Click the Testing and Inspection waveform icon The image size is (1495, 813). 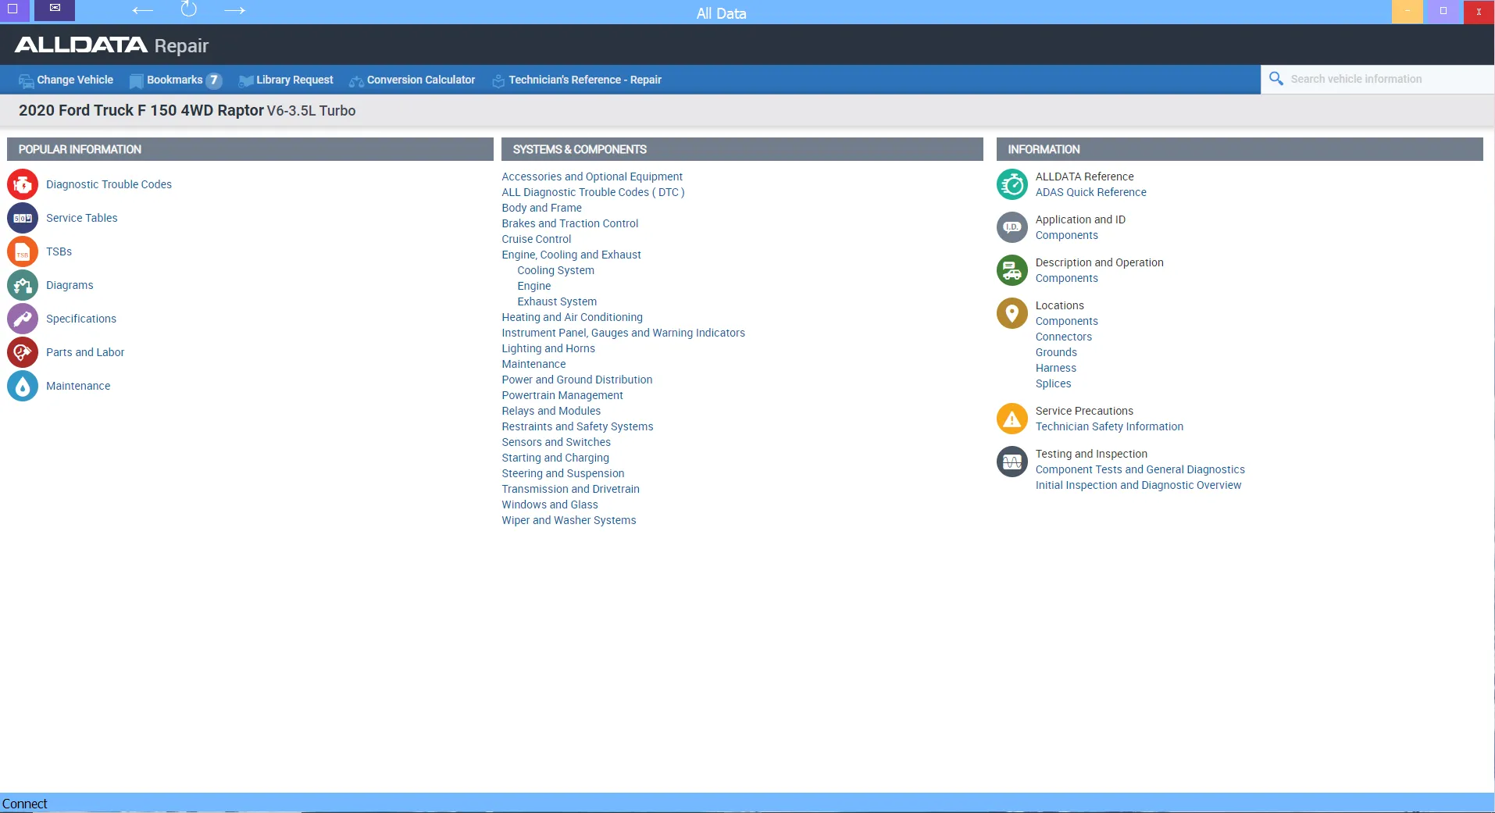click(x=1012, y=462)
